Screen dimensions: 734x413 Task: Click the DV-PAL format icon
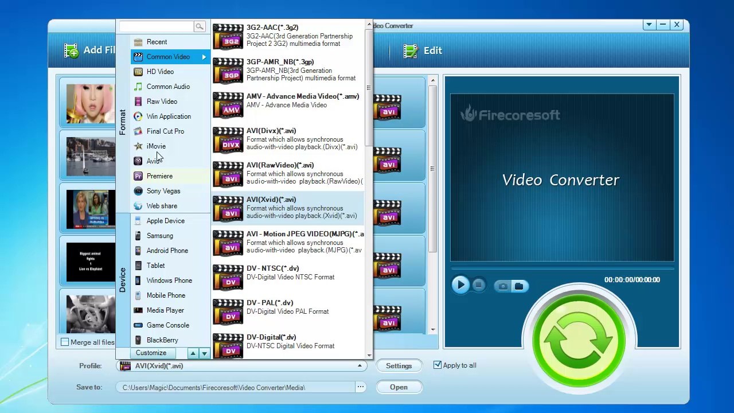[228, 312]
